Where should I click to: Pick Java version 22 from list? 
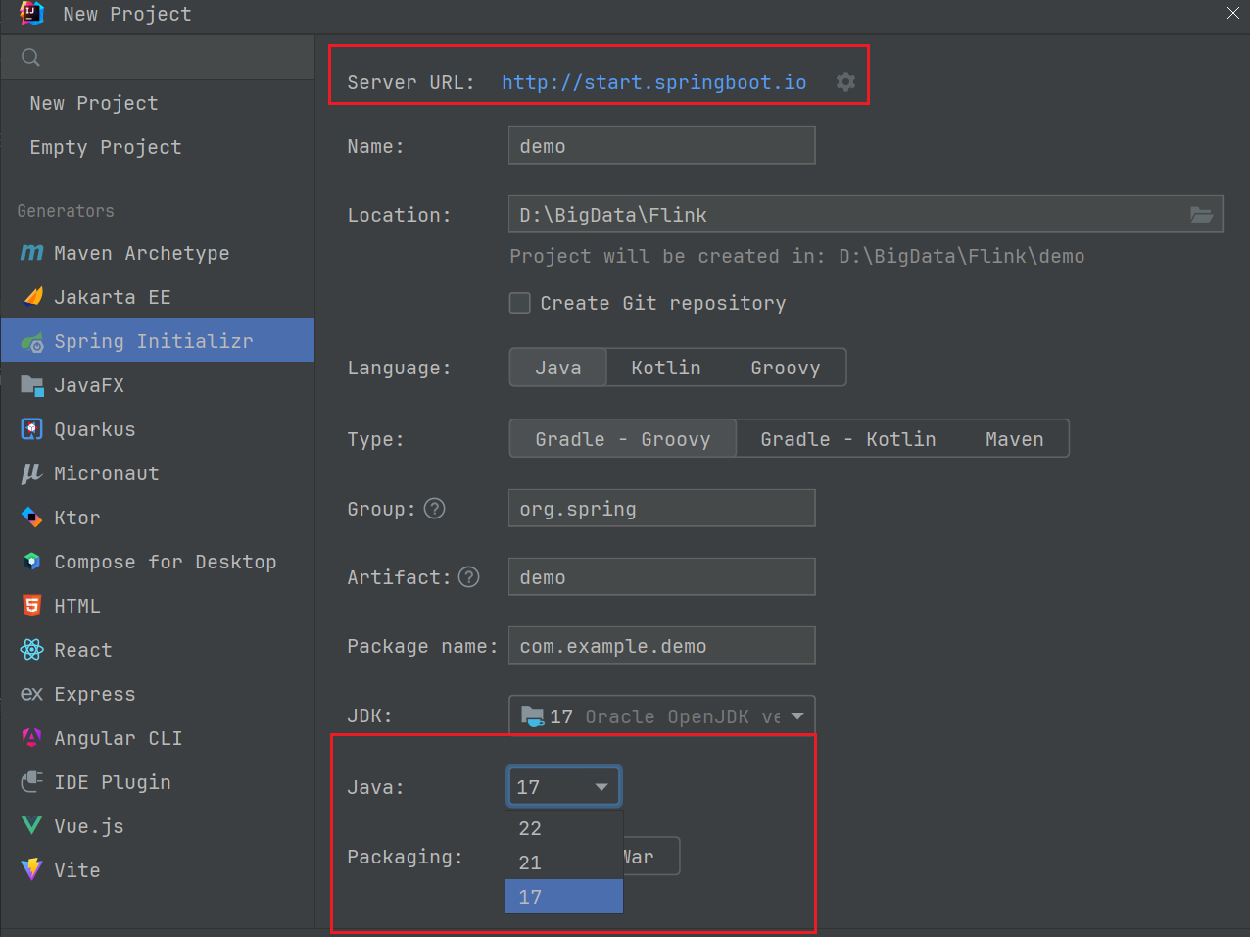tap(564, 828)
